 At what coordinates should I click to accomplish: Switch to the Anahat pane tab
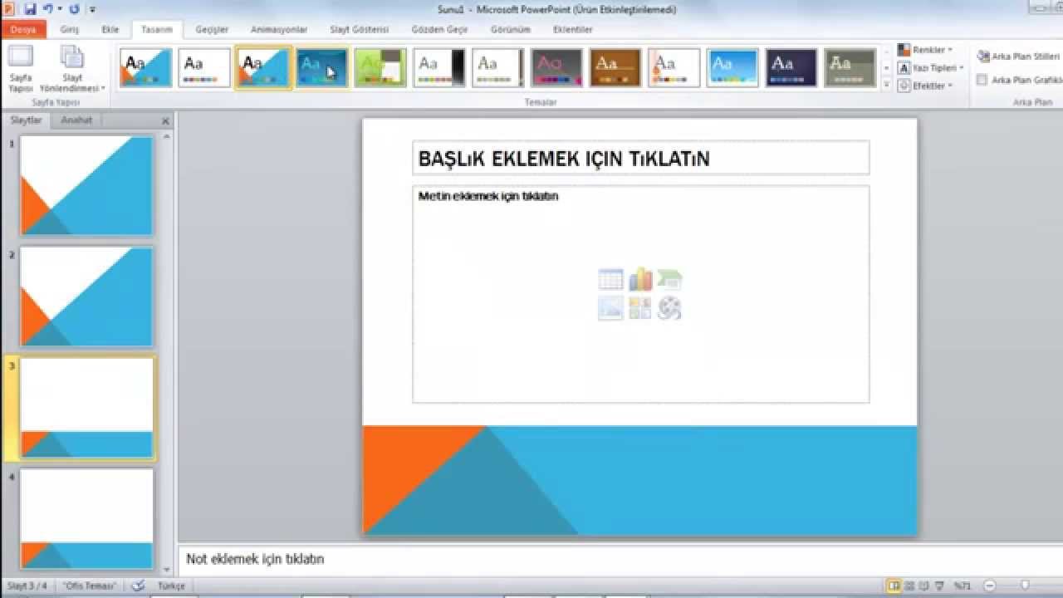[76, 120]
